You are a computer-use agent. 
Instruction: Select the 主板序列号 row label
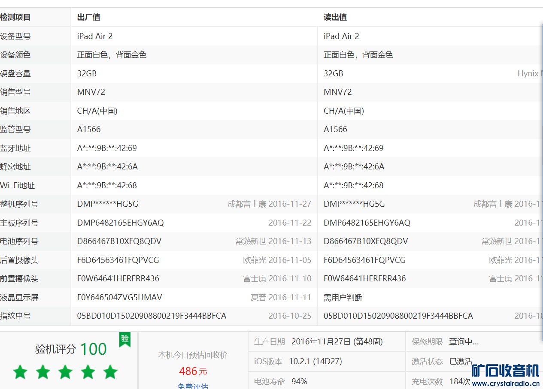19,223
